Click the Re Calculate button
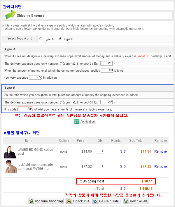175x207 pixels. pyautogui.click(x=106, y=201)
